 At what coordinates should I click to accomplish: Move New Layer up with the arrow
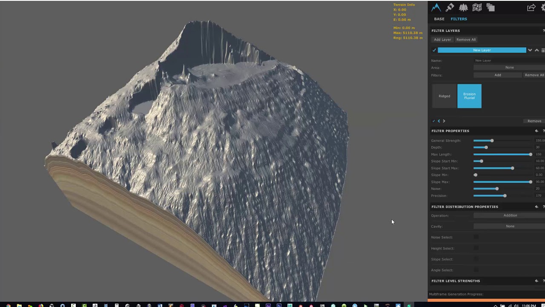536,50
